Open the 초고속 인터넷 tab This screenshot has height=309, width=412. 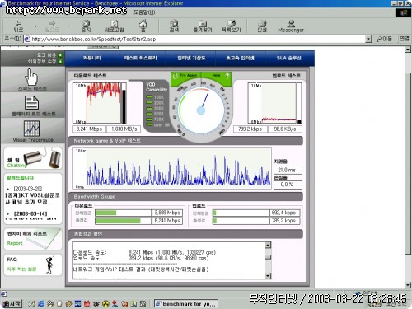point(240,58)
